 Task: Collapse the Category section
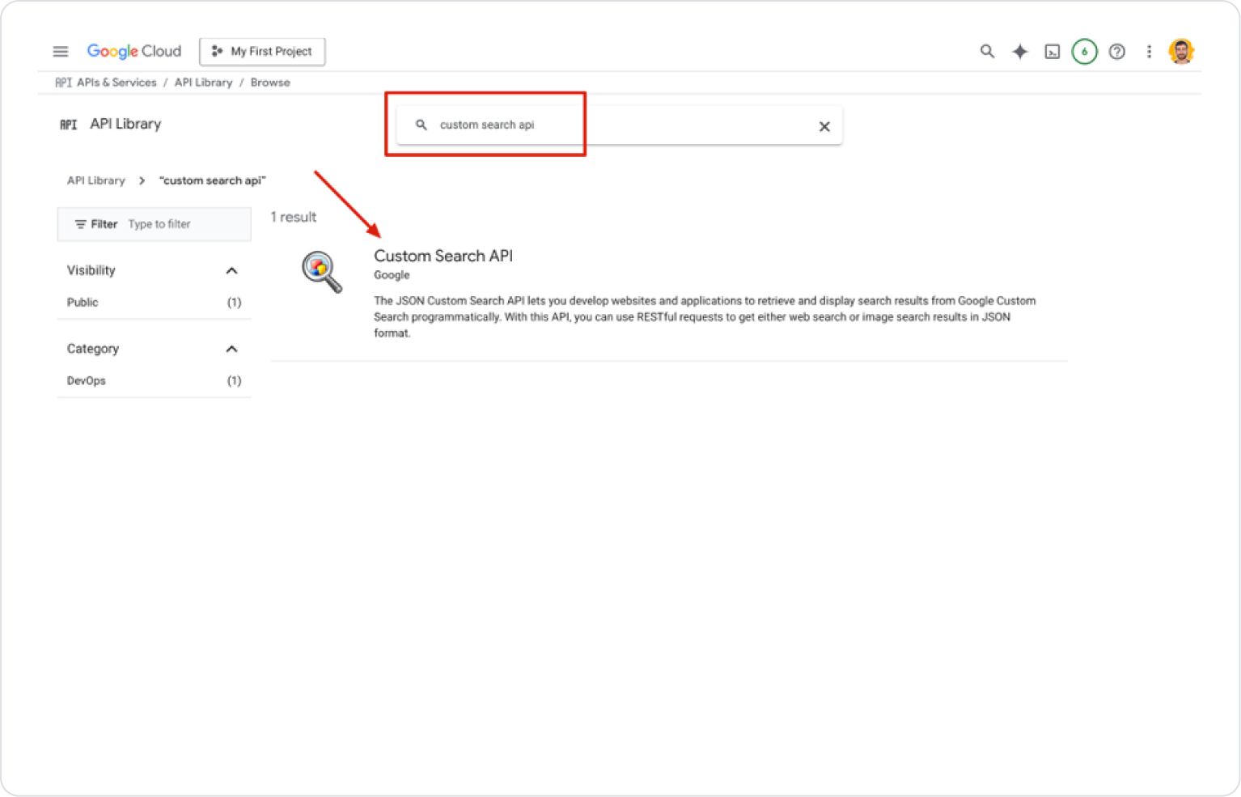click(x=231, y=349)
